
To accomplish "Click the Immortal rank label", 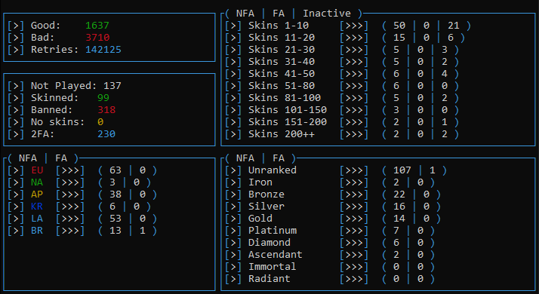I will click(273, 267).
